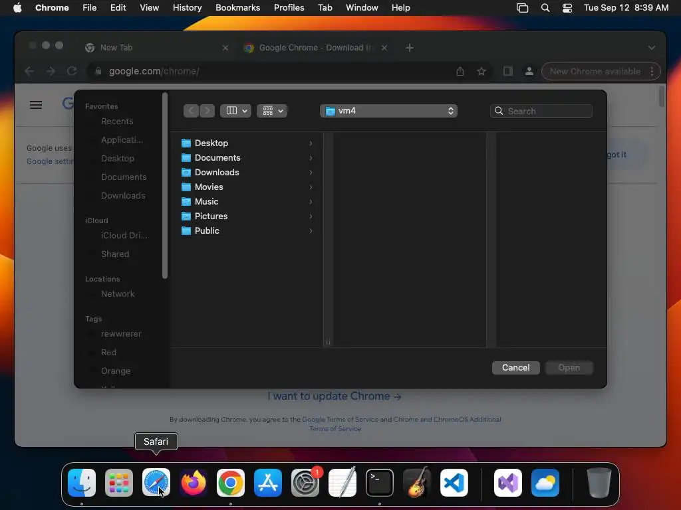Switch to the New Tab tab
The width and height of the screenshot is (681, 510).
click(x=156, y=48)
